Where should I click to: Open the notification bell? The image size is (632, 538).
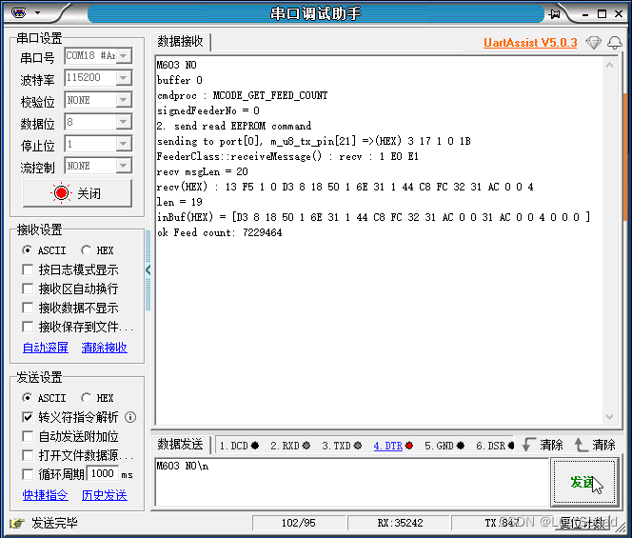point(615,42)
